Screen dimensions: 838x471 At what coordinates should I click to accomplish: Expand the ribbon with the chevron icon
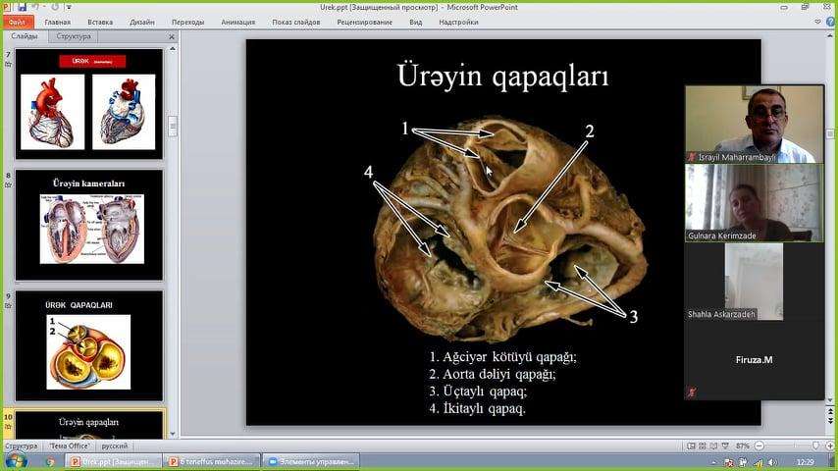[x=817, y=22]
